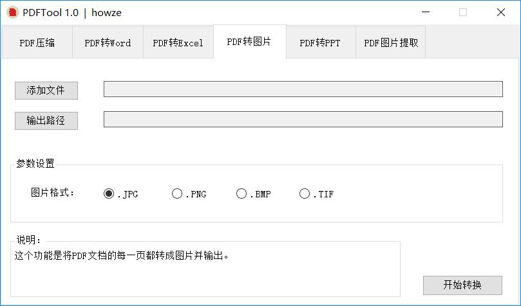Click the 说明 description text box
The height and width of the screenshot is (306, 521).
click(205, 270)
